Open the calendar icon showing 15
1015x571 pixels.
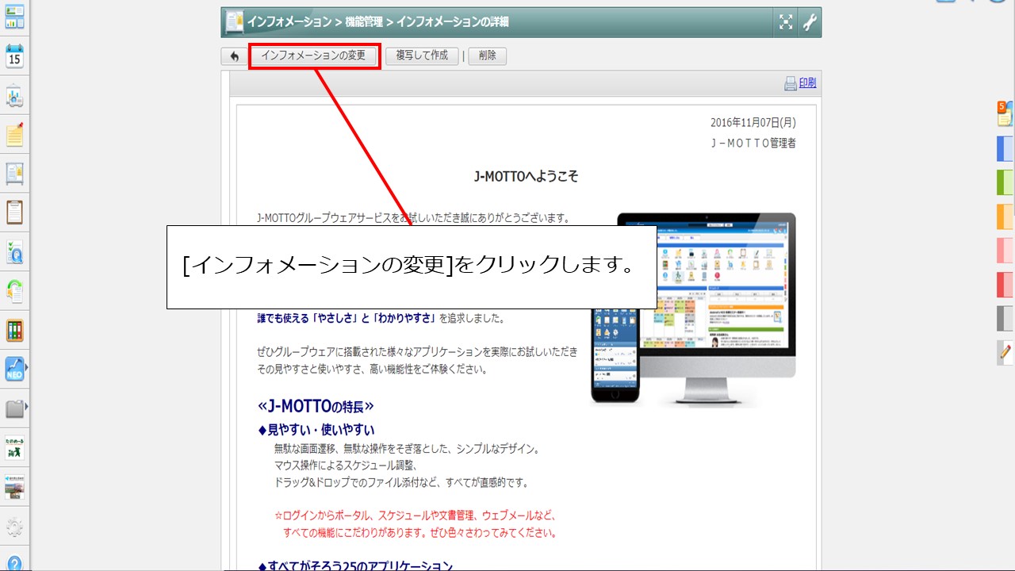(x=14, y=56)
